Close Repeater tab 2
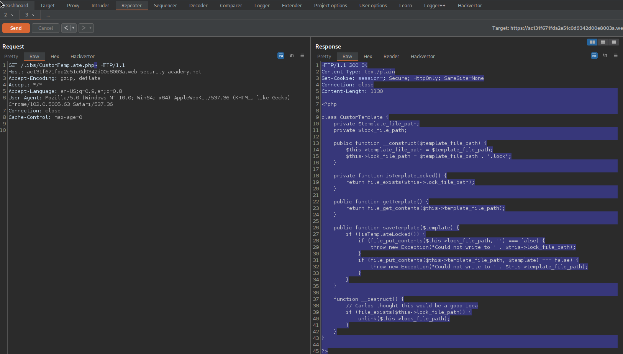This screenshot has height=354, width=623. click(11, 15)
